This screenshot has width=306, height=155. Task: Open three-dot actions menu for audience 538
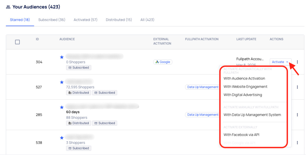coord(297,143)
